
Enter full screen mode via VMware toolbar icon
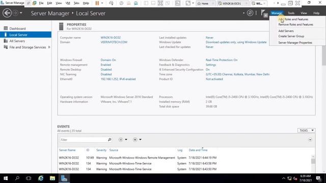(160, 3)
